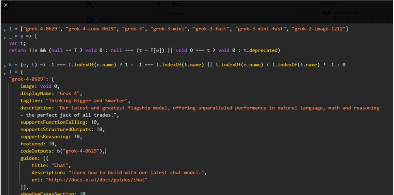Open the @testingcatalog username link

pyautogui.click(x=348, y=13)
